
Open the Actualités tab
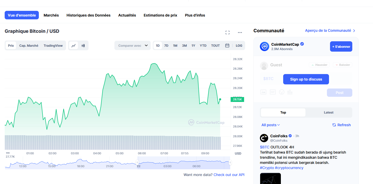coord(127,15)
